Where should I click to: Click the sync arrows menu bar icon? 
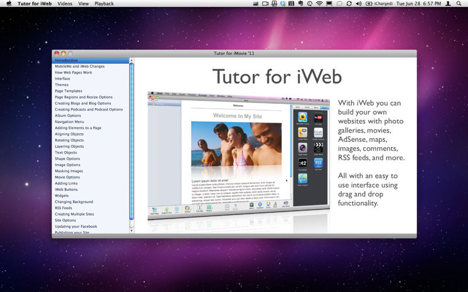(349, 4)
